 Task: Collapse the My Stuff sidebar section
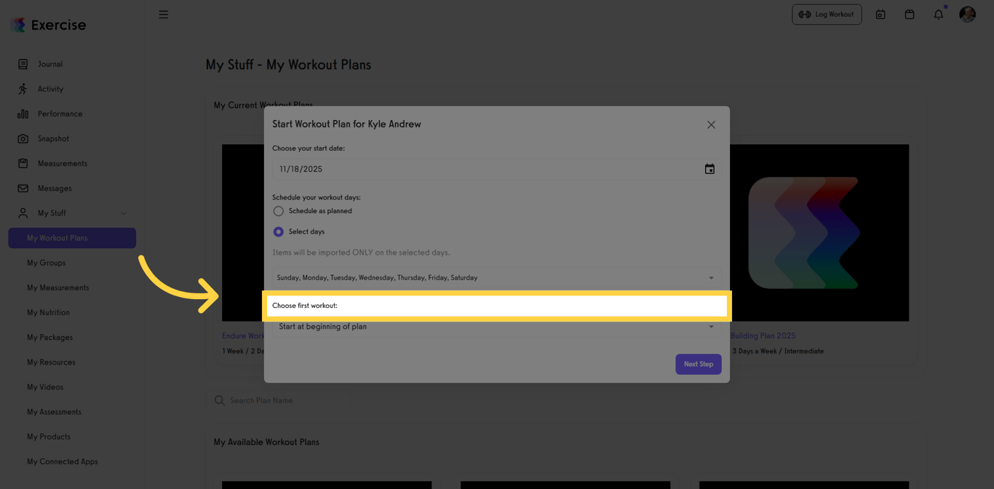(x=124, y=213)
